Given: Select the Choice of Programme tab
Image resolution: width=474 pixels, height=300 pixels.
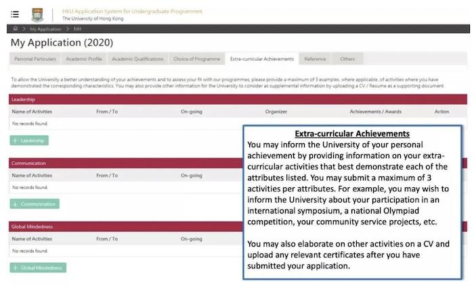Looking at the screenshot, I should tap(196, 59).
